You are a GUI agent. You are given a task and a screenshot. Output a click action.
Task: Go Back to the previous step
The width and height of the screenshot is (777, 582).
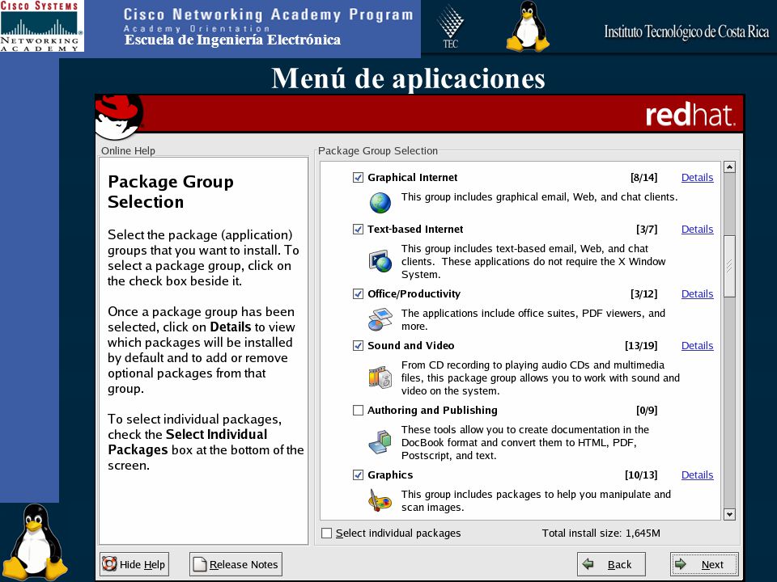[x=611, y=564]
